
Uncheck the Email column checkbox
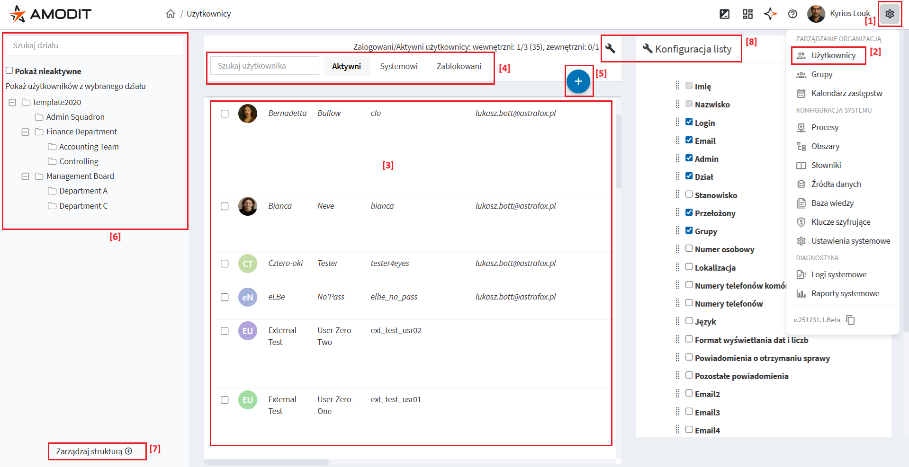click(689, 140)
